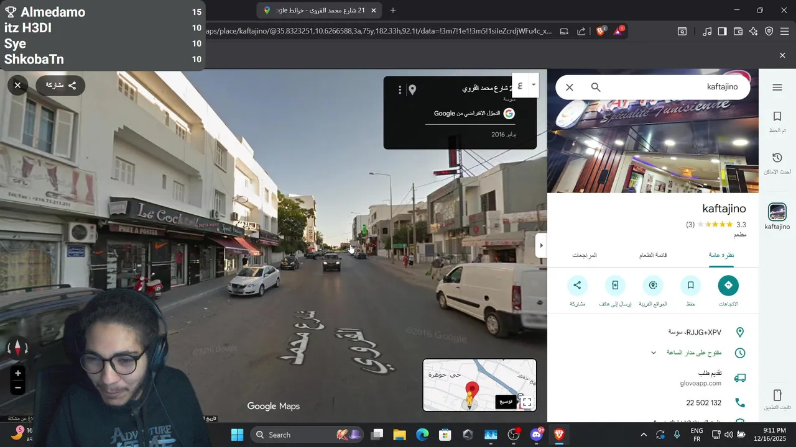Open the Brave main menu hamburger
796x447 pixels.
pos(785,31)
